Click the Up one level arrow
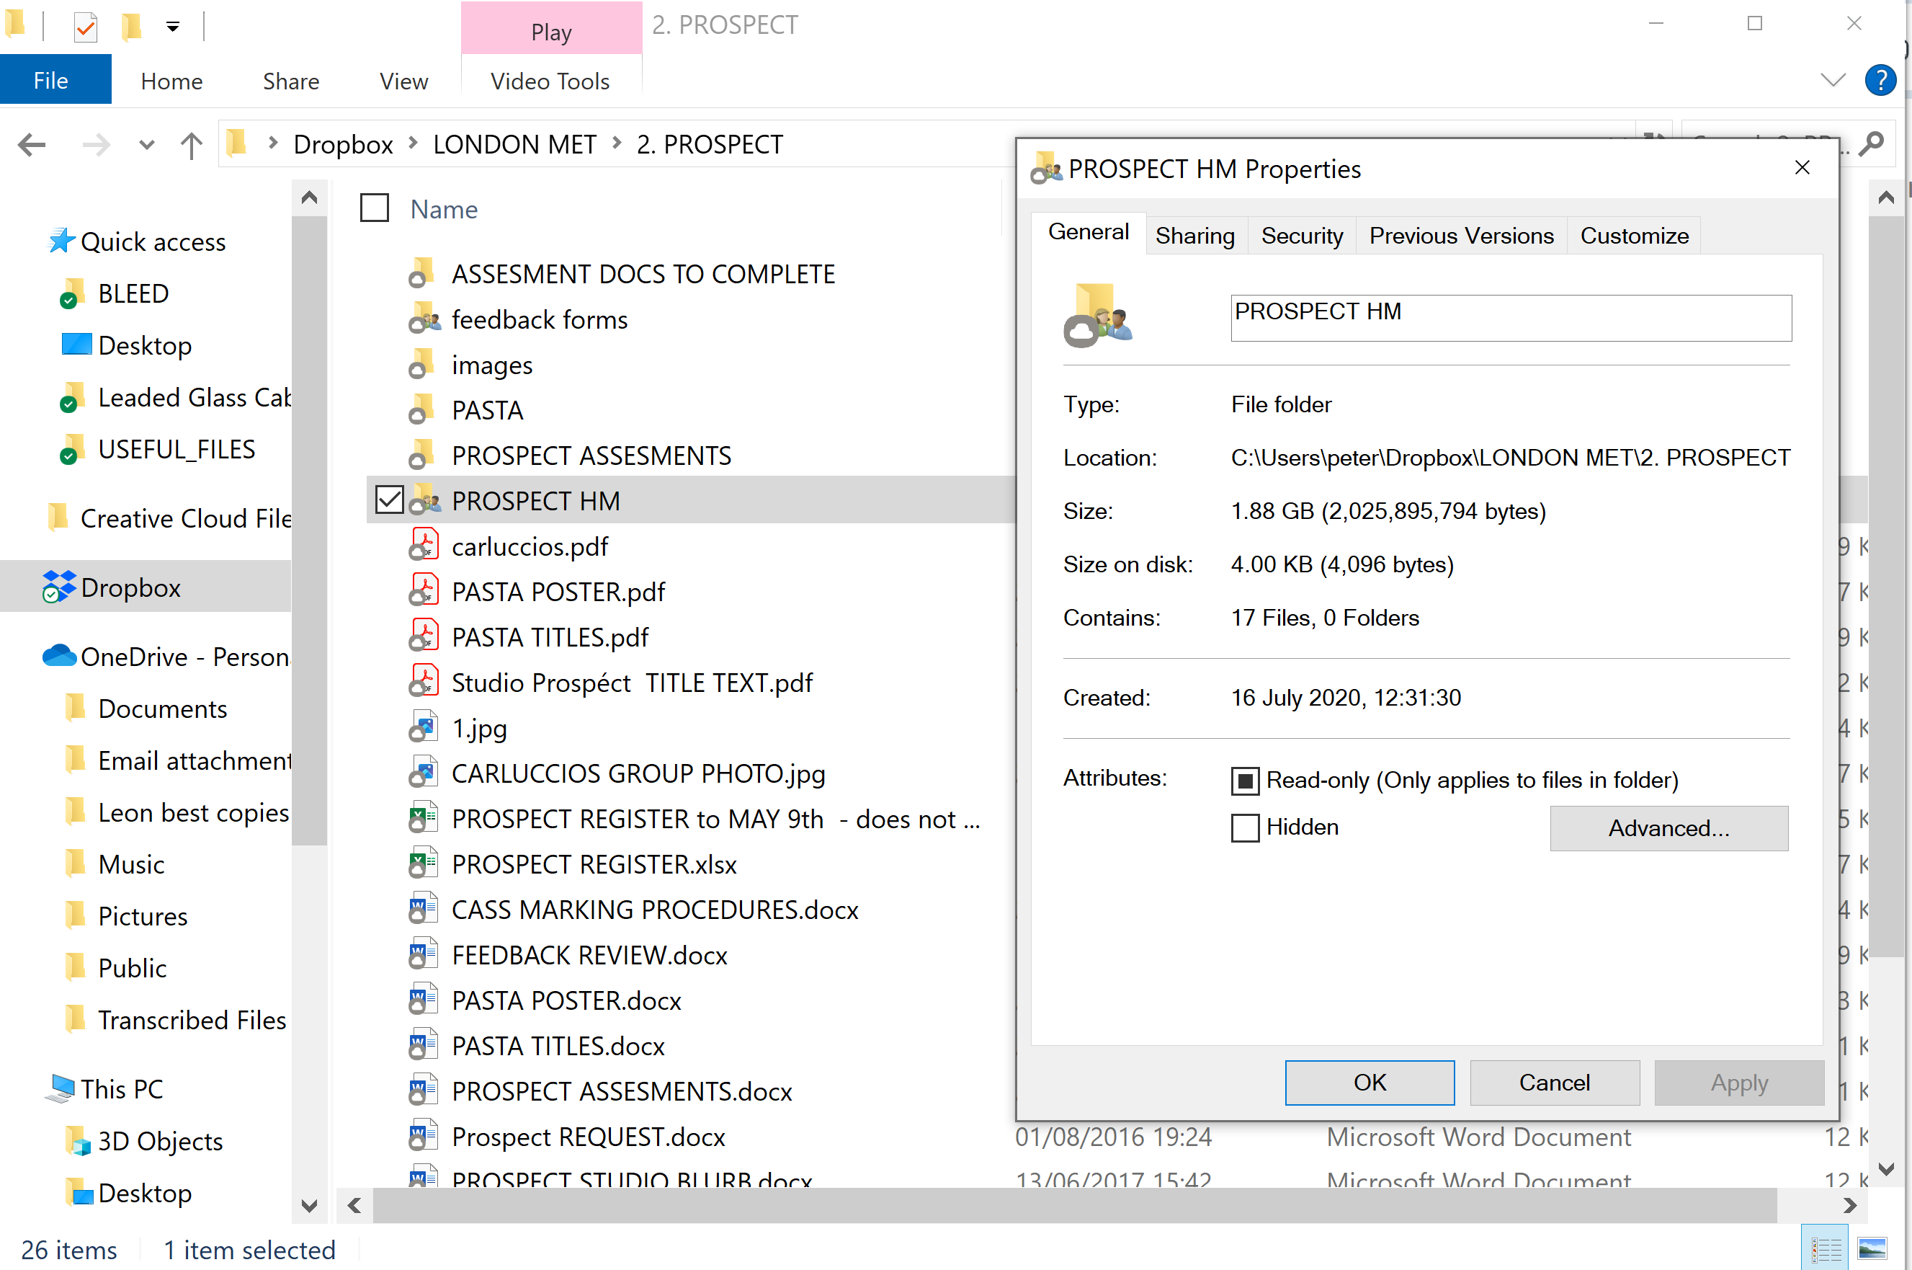1912x1270 pixels. pyautogui.click(x=191, y=146)
